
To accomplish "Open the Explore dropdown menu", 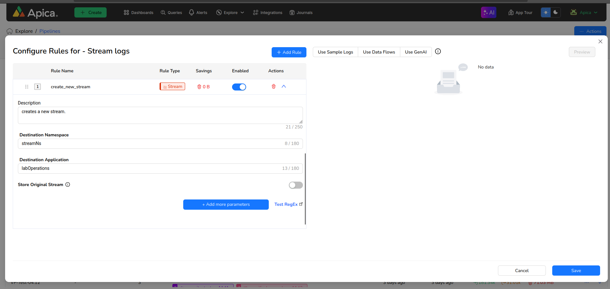I will [x=230, y=13].
